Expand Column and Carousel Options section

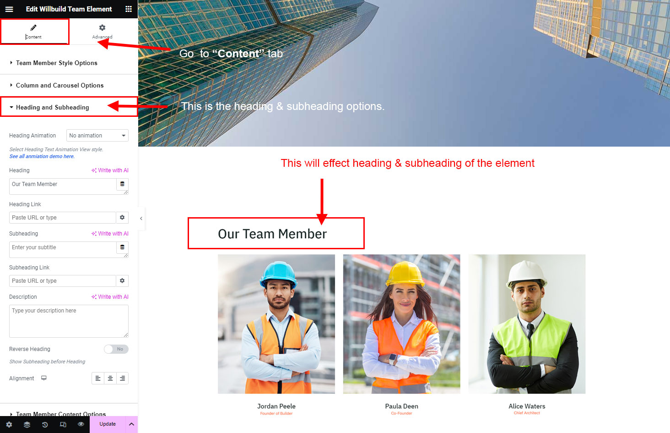59,86
